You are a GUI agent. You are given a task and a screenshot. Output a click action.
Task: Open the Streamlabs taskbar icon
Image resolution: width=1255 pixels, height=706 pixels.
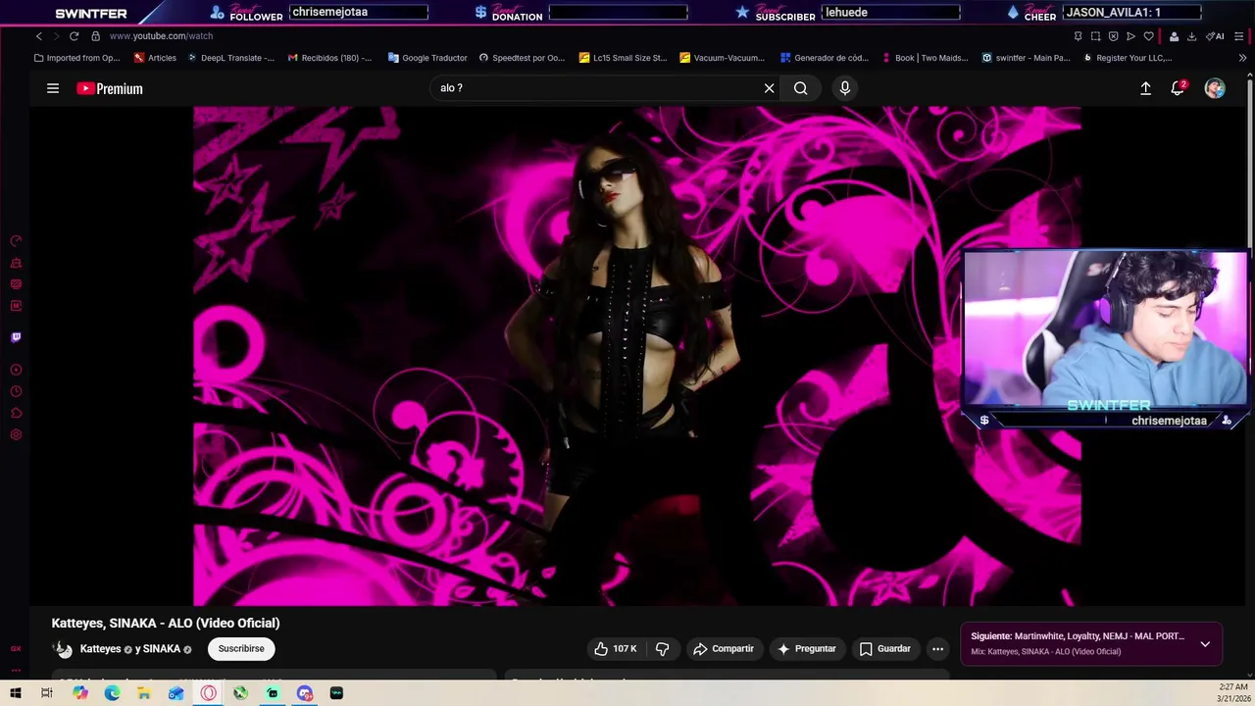coord(273,693)
